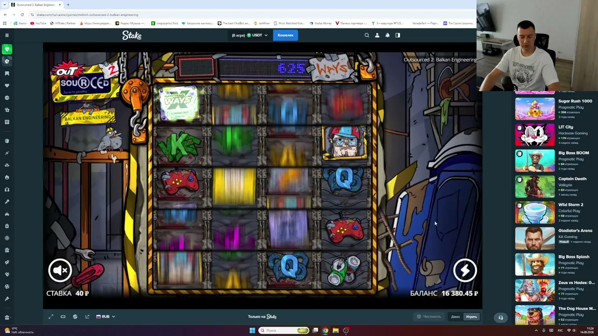The height and width of the screenshot is (336, 598).
Task: Select the Wild Storm 2 game title
Action: tap(571, 204)
